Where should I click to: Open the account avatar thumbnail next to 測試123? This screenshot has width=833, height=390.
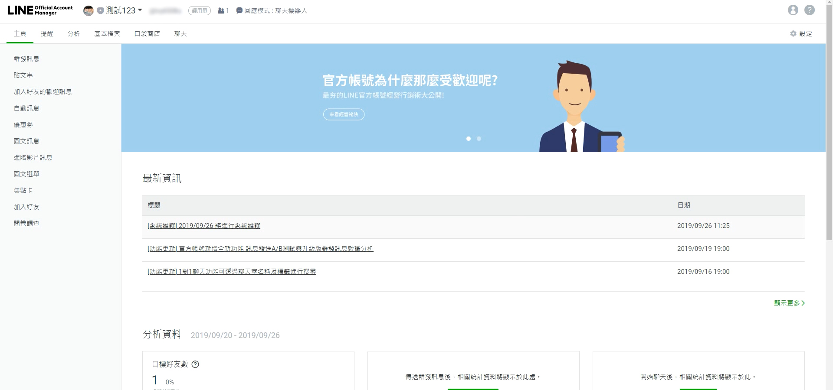click(89, 11)
